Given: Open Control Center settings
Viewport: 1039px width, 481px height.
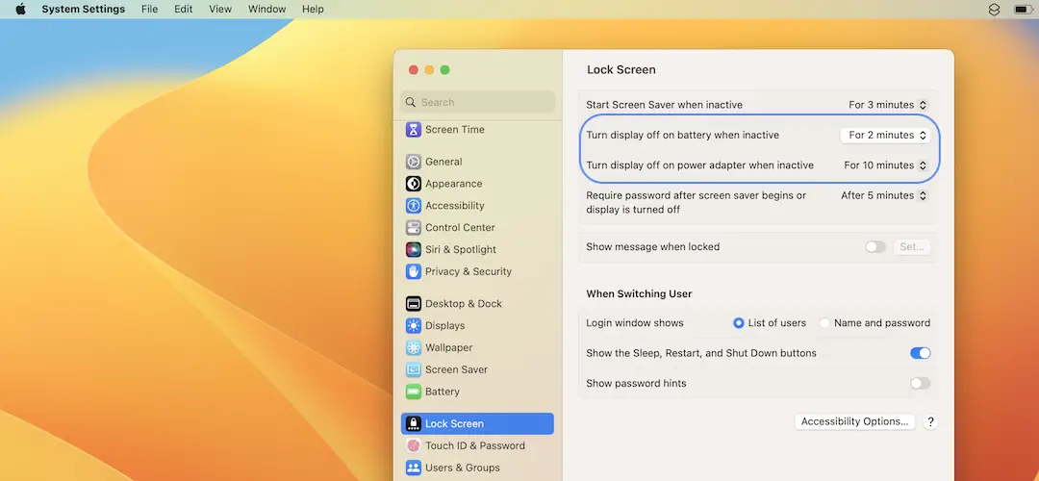Looking at the screenshot, I should [x=460, y=228].
